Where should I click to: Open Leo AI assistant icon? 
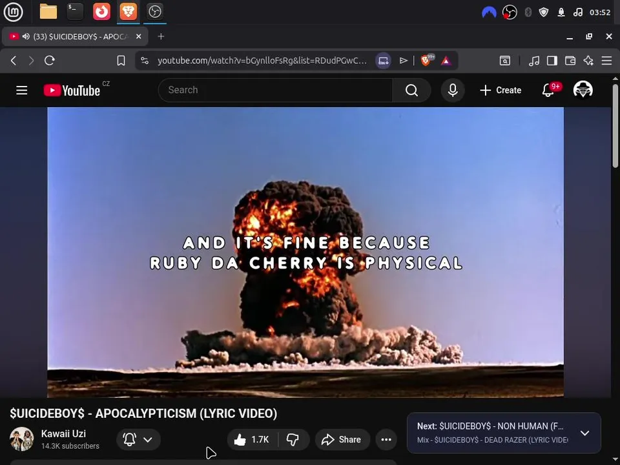588,61
